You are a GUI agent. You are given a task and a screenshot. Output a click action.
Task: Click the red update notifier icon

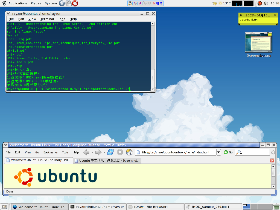click(260, 3)
